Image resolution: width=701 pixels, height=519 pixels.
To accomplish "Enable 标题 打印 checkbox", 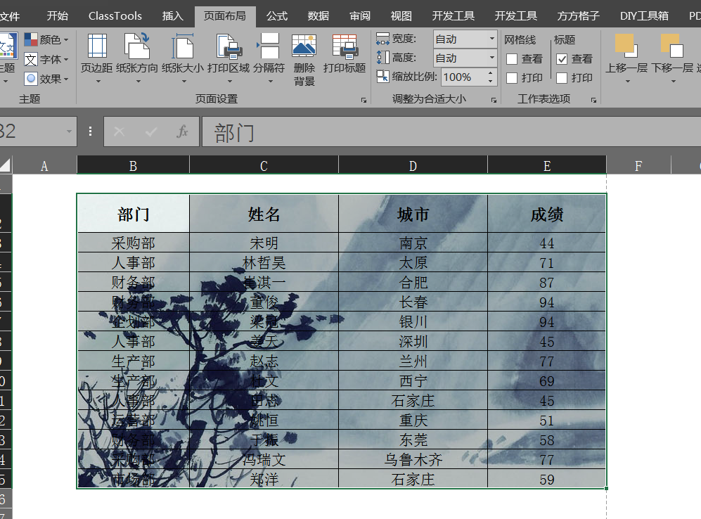I will click(x=562, y=78).
